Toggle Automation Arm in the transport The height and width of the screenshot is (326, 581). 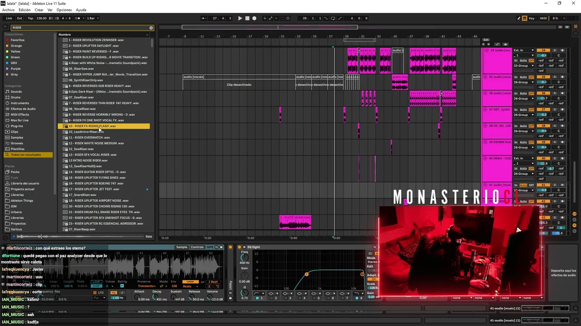pos(271,19)
